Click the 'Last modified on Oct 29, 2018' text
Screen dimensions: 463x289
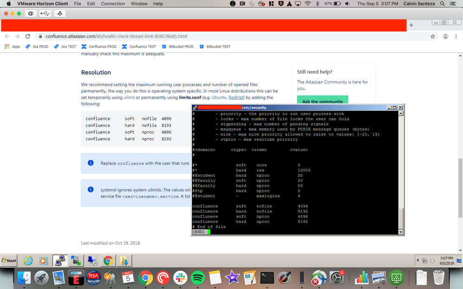(110, 243)
